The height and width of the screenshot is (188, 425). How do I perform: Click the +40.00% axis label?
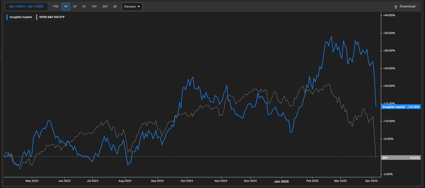click(389, 15)
